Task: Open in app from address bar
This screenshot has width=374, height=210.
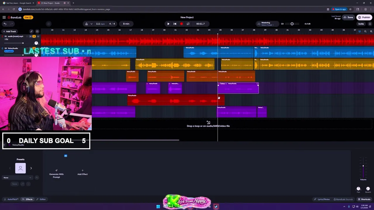Action: [x=339, y=9]
